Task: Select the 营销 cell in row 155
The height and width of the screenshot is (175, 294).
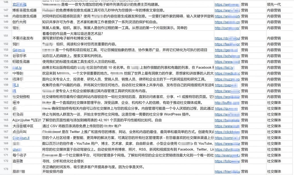Action: (253, 62)
